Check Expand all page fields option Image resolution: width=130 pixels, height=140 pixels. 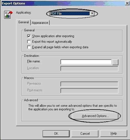pos(29,47)
